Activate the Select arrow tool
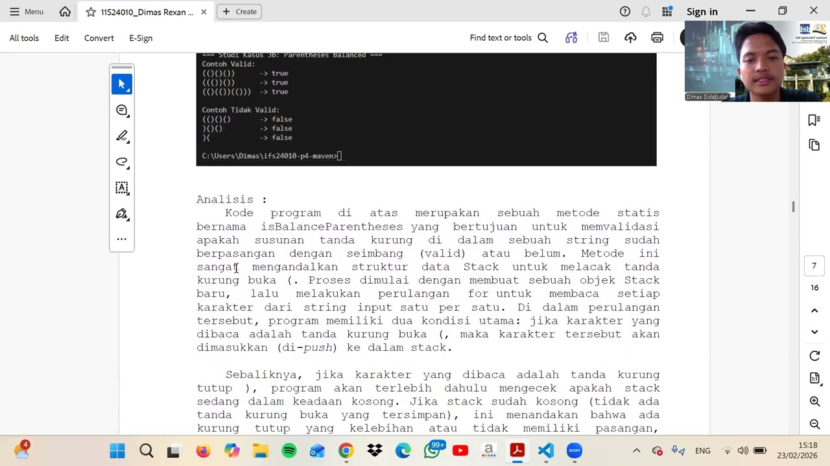The height and width of the screenshot is (466, 830). tap(122, 84)
